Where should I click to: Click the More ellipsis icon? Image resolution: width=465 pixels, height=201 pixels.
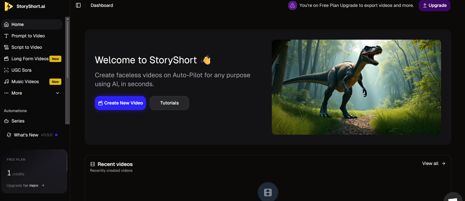6,93
